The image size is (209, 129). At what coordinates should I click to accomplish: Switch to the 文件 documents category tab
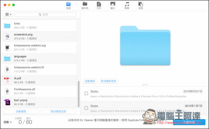pos(99,6)
